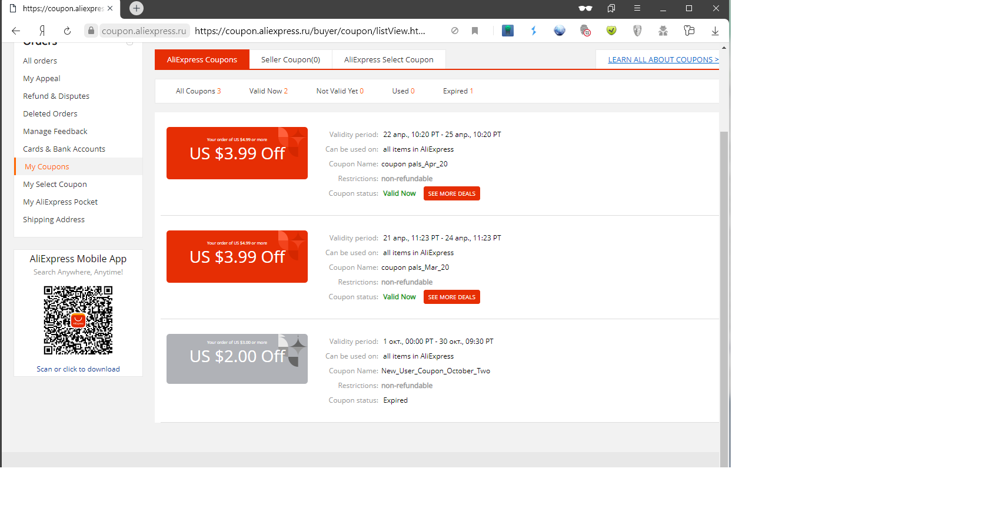Open the browser hamburger menu
Viewport: 985px width, 532px height.
(637, 8)
